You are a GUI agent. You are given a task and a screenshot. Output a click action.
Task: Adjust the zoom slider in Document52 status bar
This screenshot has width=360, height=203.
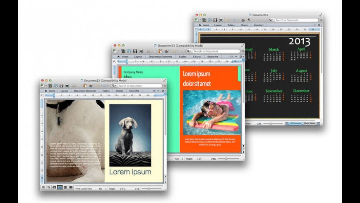149,189
